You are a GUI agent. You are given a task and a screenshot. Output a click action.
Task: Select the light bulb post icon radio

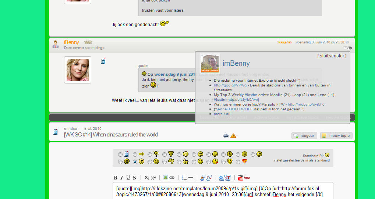tap(150, 154)
